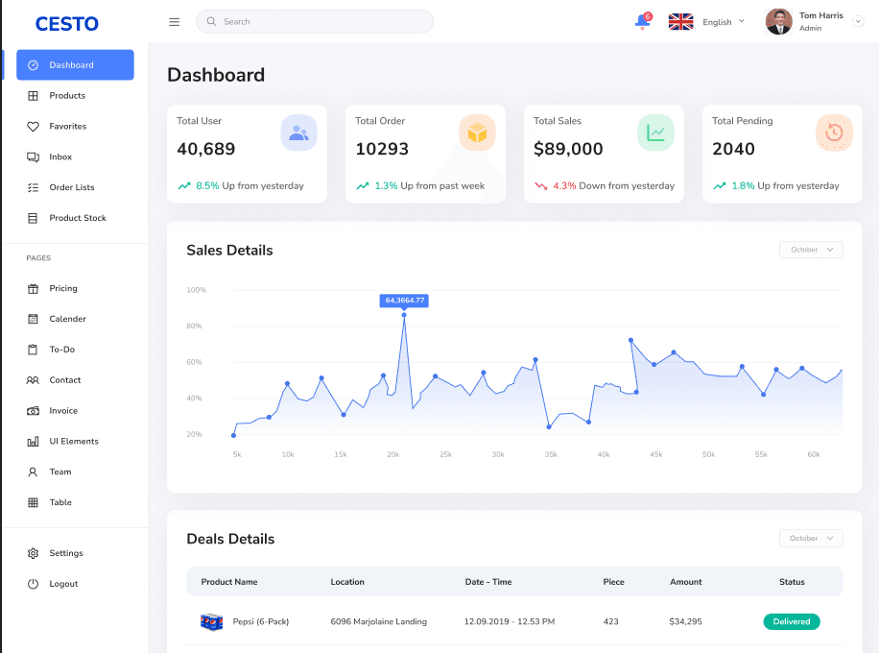Click the Favorites heart icon
Viewport: 879px width, 653px height.
[32, 126]
